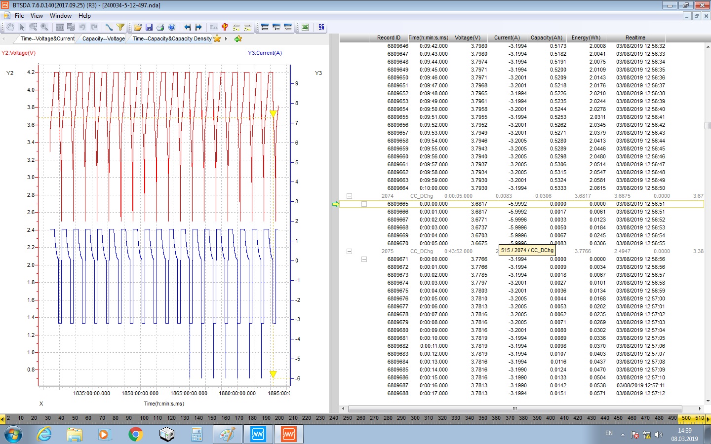Viewport: 711px width, 444px height.
Task: Collapse step 2074 CC_DChg row
Action: click(x=349, y=196)
